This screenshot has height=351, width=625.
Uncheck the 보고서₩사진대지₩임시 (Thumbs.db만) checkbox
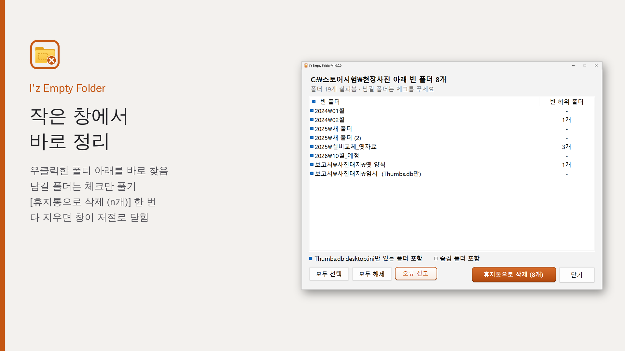(x=312, y=174)
